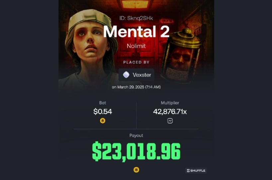Click the coin icon under the $0.54 bet
Screen dimensions: 272x180
103,121
